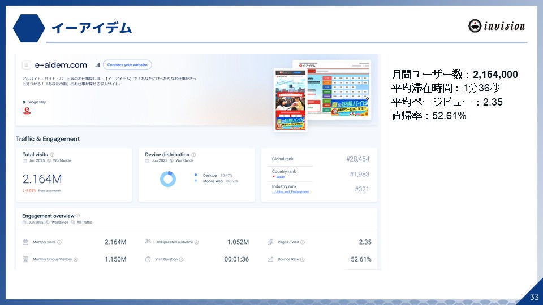Image resolution: width=543 pixels, height=305 pixels.
Task: Click the globe icon in Device distribution card
Action: [x=171, y=161]
